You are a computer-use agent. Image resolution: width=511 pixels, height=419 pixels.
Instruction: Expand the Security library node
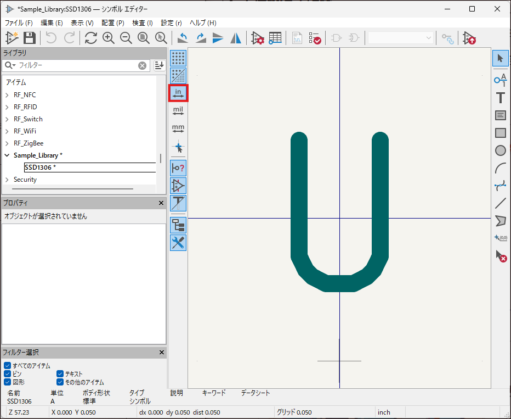point(7,180)
